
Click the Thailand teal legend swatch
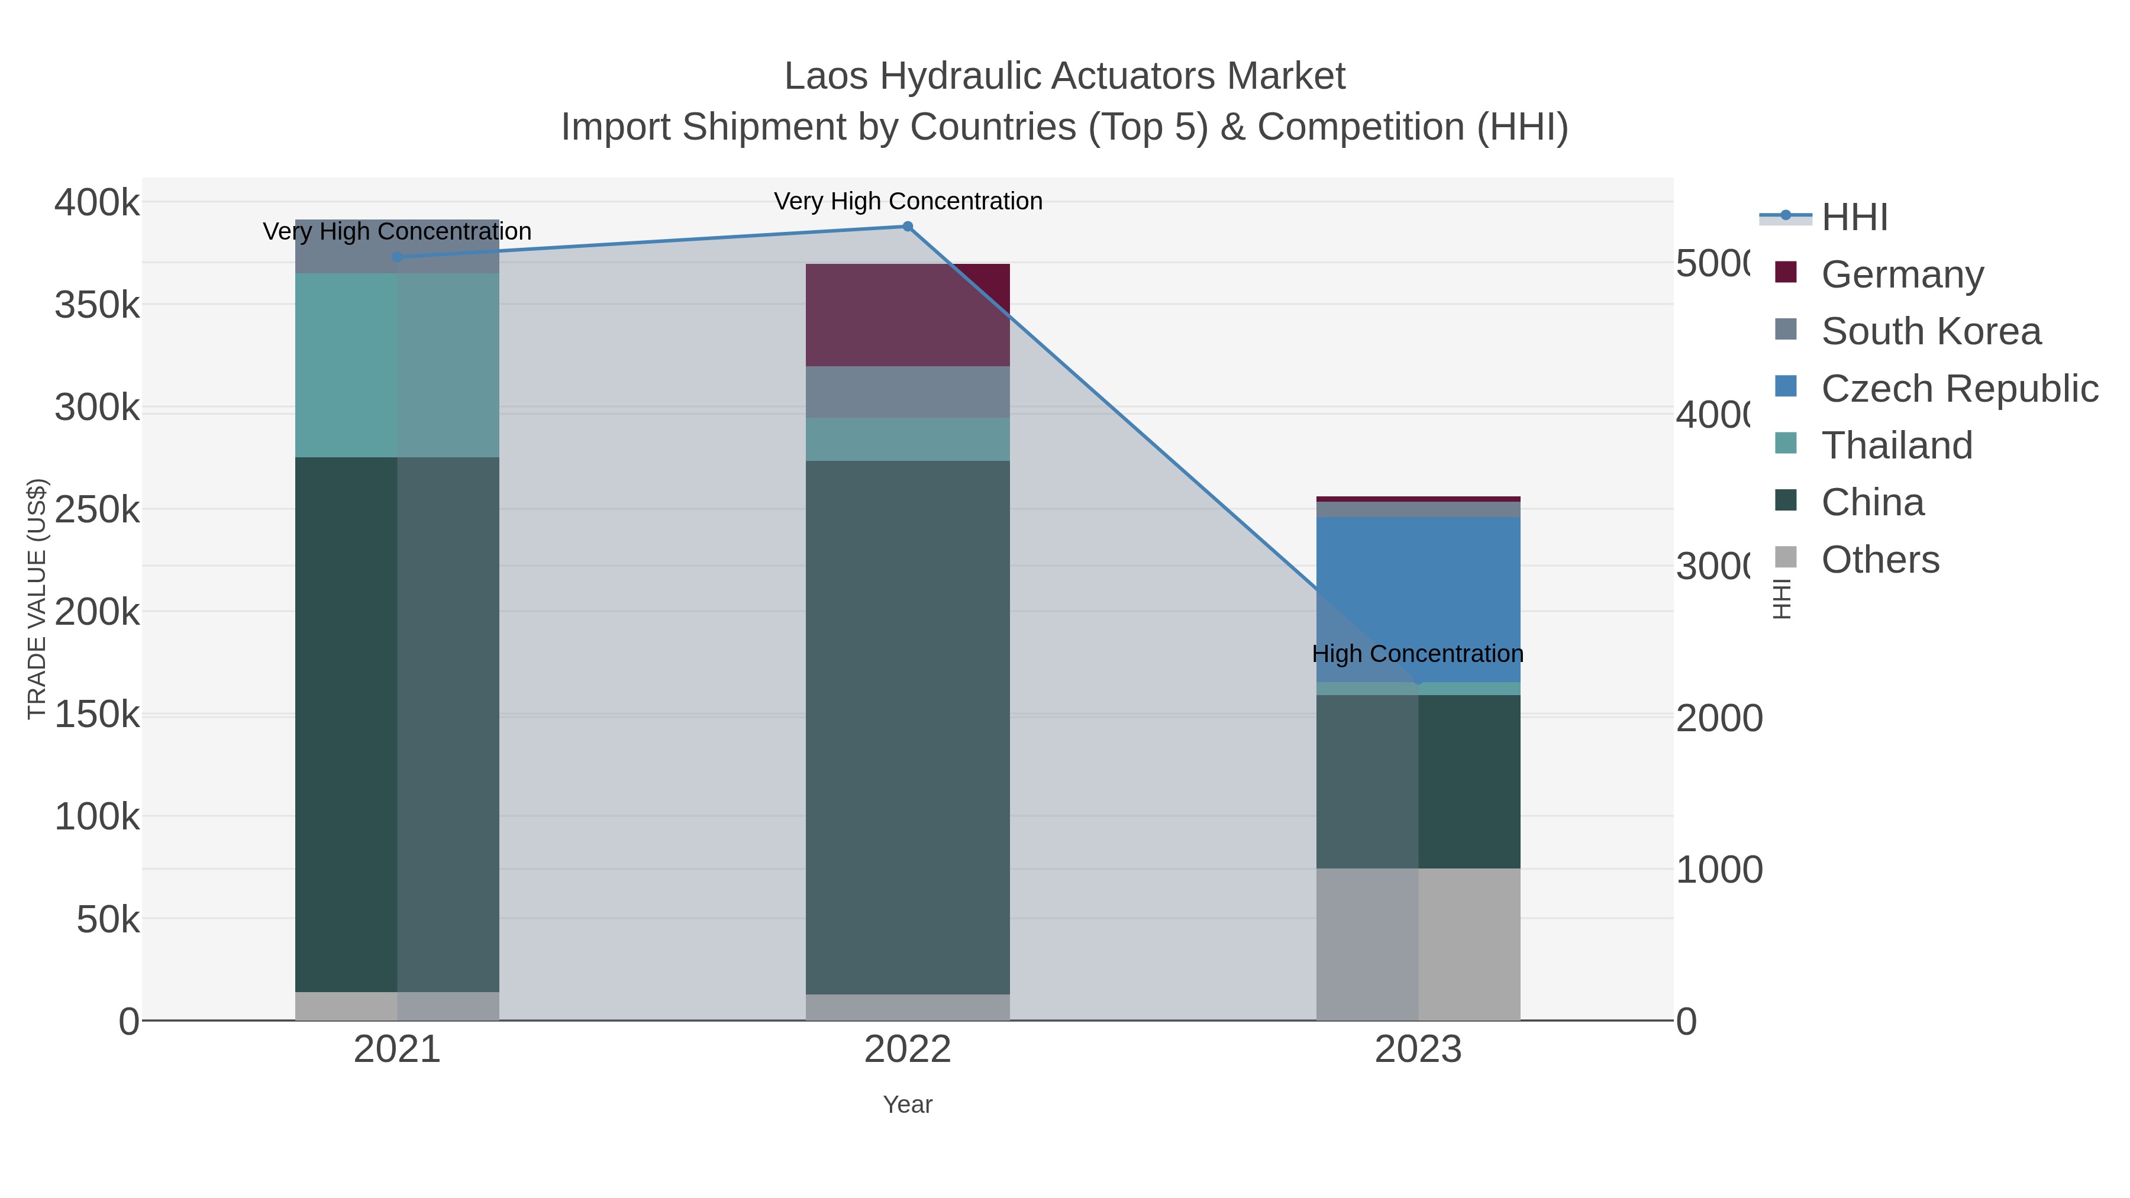click(x=1786, y=443)
